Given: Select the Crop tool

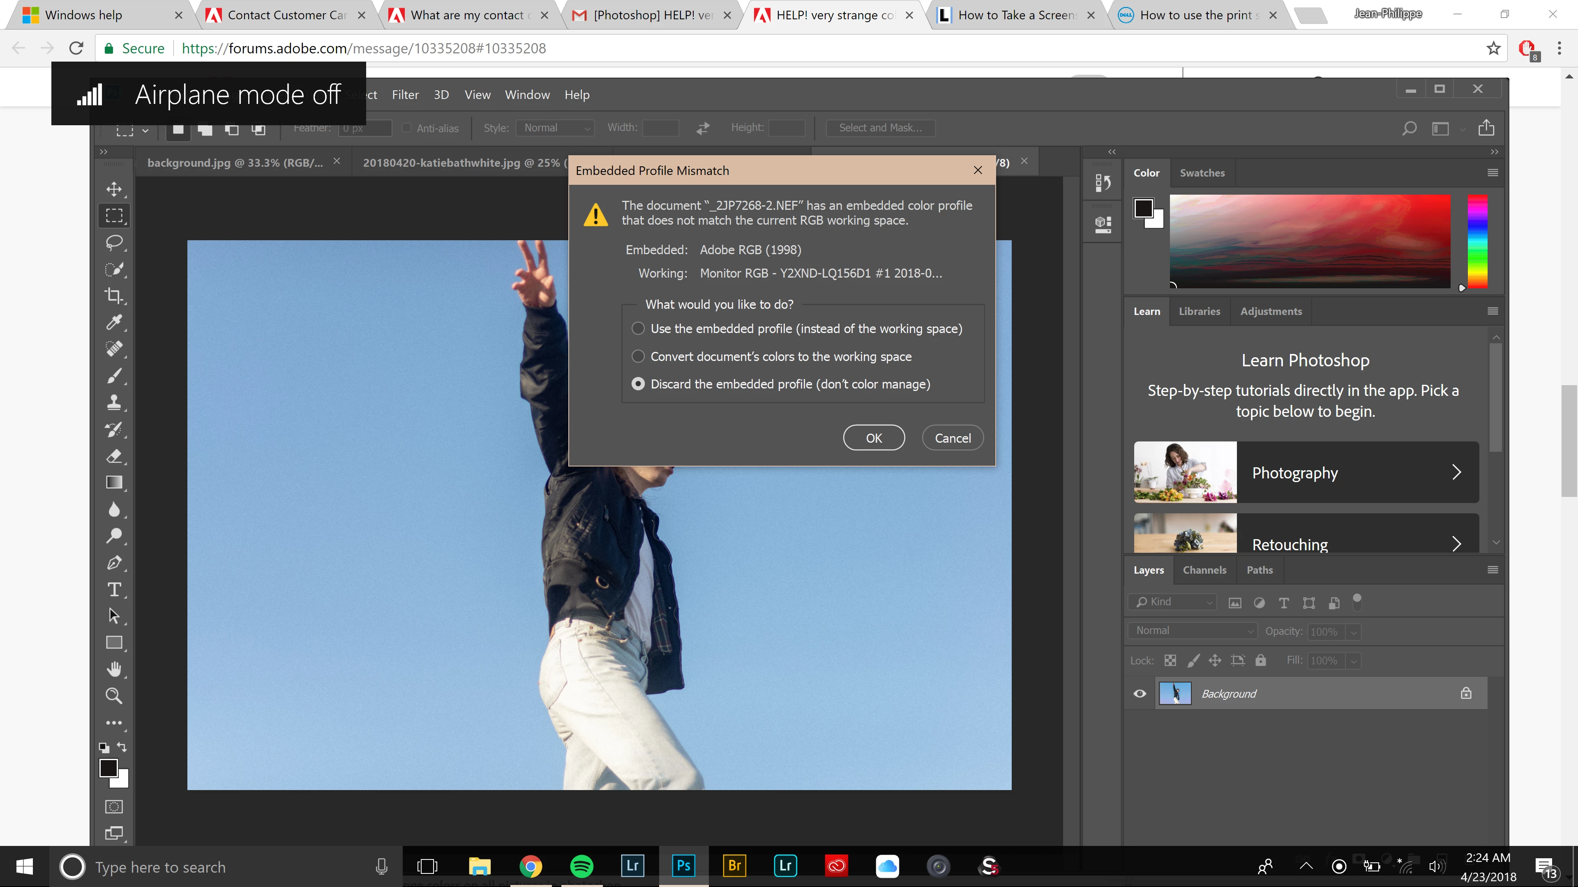Looking at the screenshot, I should (114, 295).
